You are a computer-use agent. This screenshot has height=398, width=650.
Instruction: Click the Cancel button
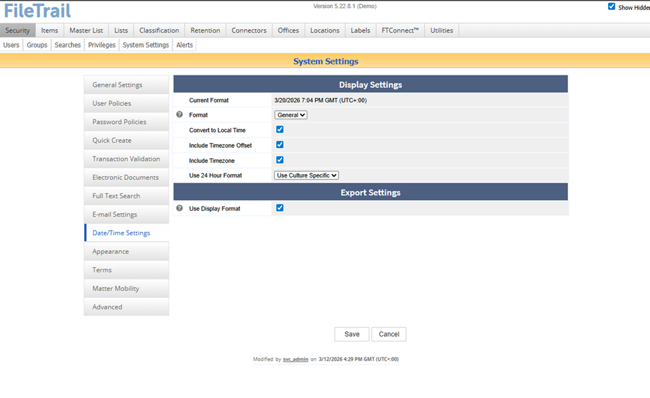click(x=389, y=334)
